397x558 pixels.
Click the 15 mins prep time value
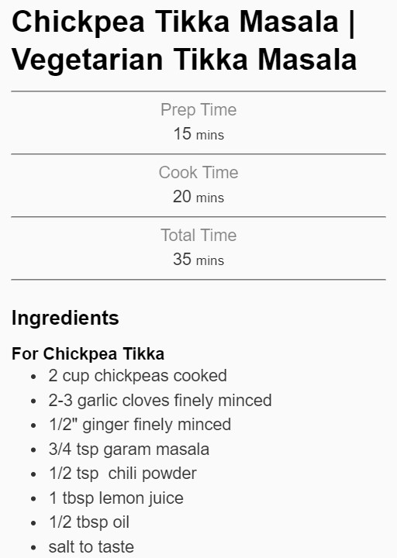tap(198, 134)
